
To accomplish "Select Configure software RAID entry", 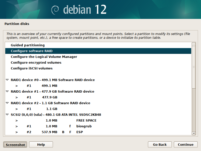I will tap(32, 51).
